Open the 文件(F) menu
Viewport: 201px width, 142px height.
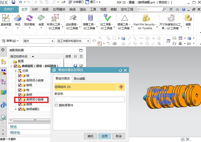pos(9,9)
